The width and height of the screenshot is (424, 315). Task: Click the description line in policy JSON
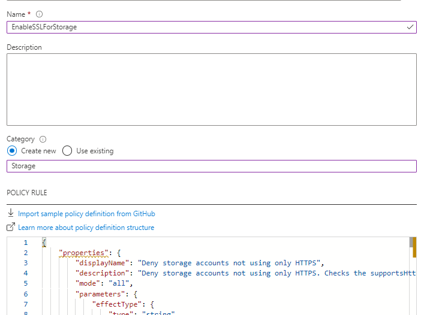(x=240, y=273)
